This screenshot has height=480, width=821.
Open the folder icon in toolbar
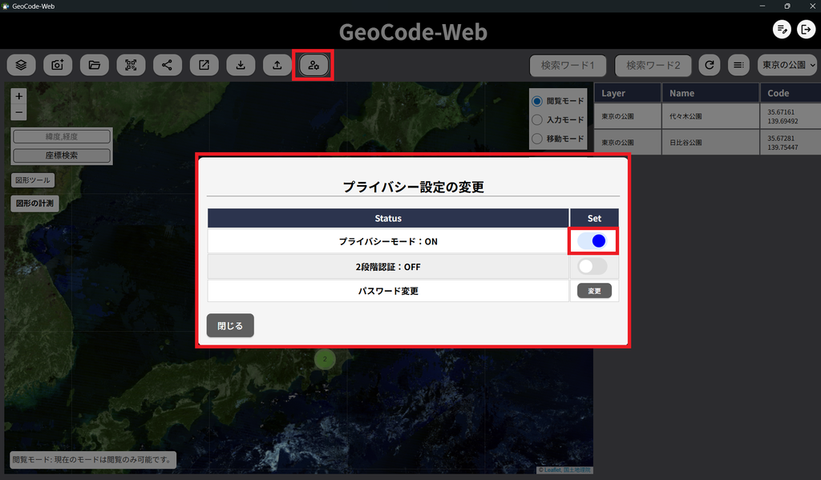[x=95, y=65]
